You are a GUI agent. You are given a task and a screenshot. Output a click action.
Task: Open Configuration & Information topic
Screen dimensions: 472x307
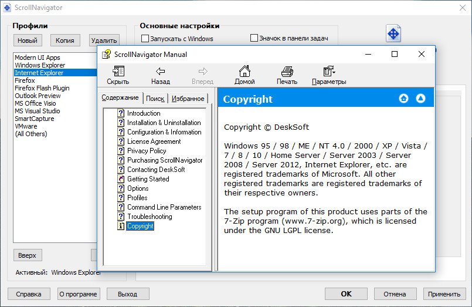[x=164, y=132]
